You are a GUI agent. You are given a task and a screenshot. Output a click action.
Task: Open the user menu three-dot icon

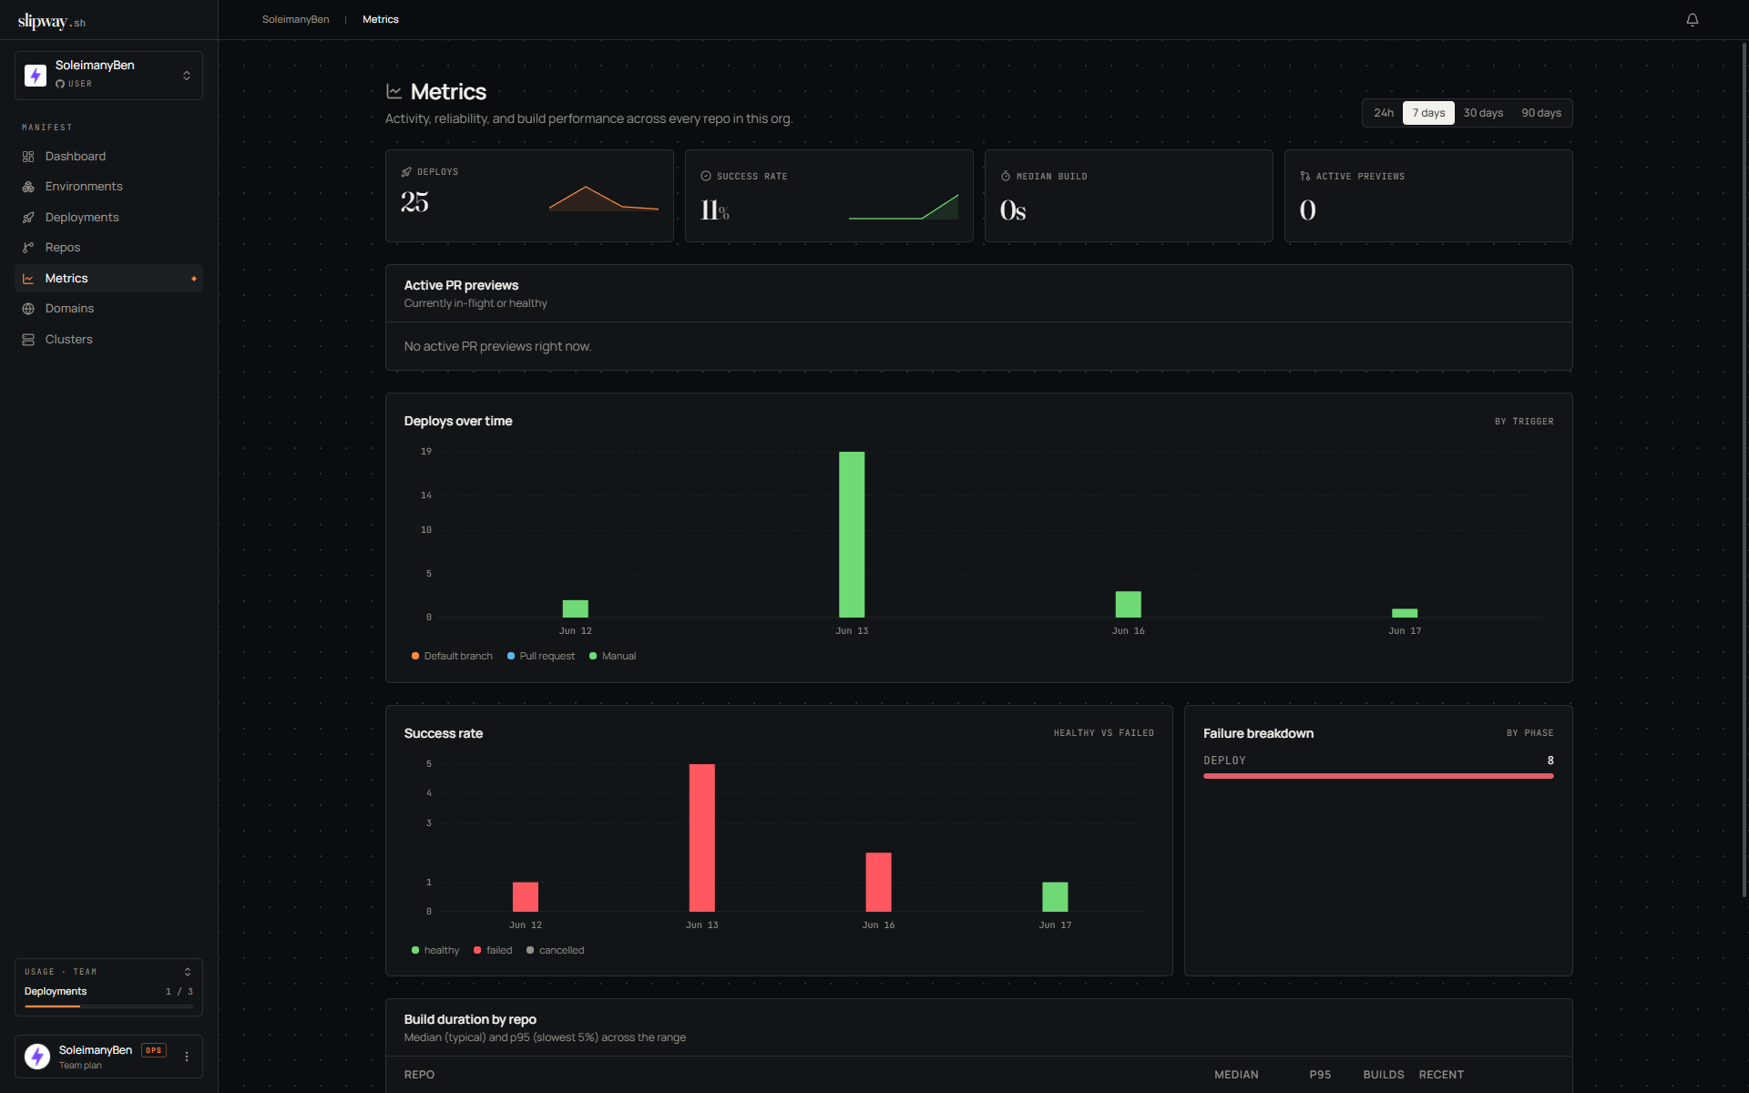(187, 1057)
